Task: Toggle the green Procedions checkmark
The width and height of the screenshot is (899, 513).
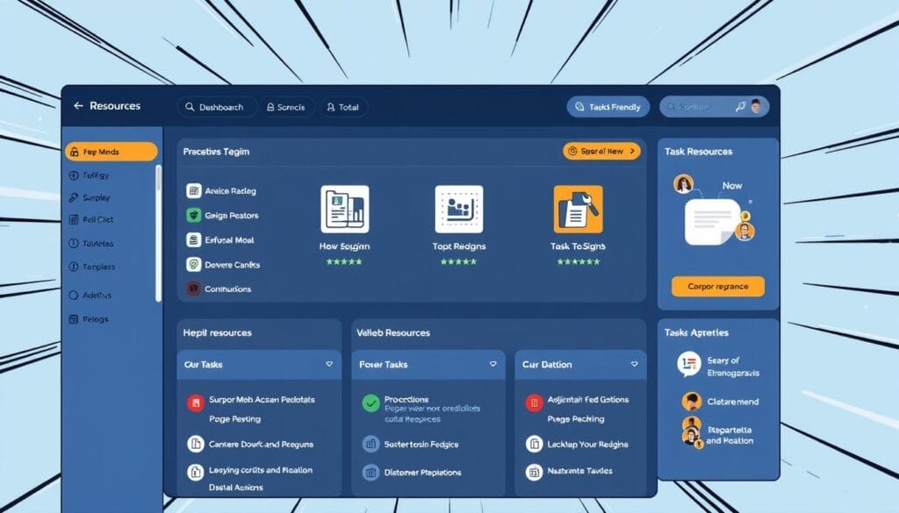Action: [371, 403]
